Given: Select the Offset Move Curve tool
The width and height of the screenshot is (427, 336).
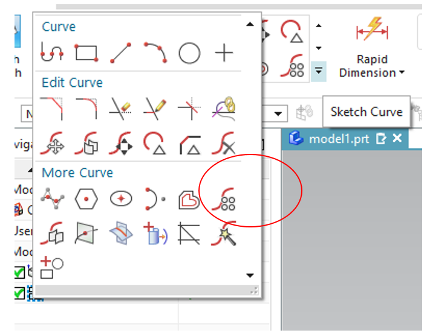Looking at the screenshot, I should tap(86, 143).
